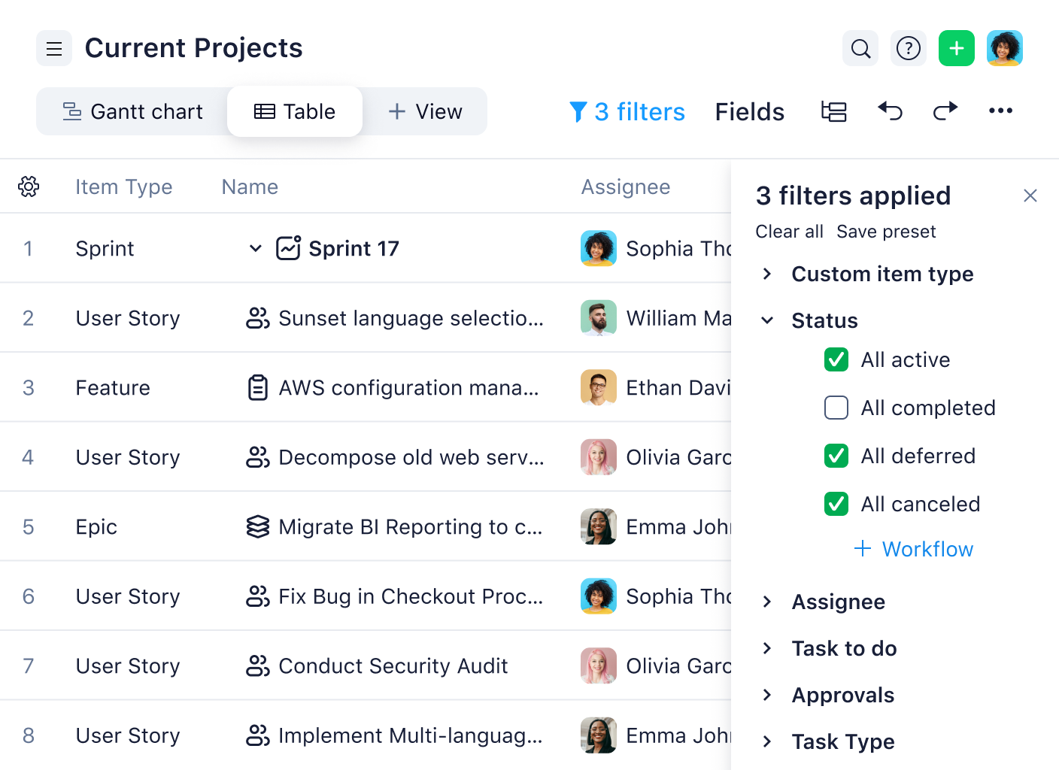The image size is (1059, 770).
Task: Select the Table view tab
Action: click(x=295, y=111)
